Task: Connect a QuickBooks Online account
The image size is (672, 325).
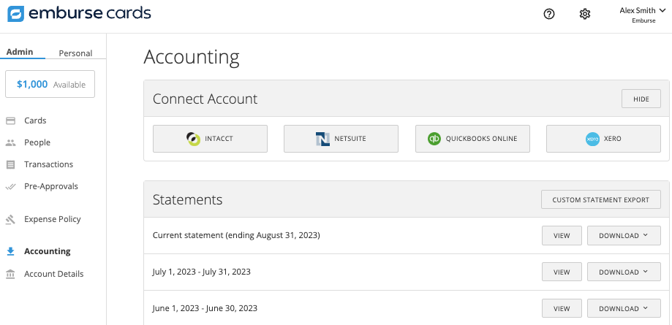Action: coord(472,139)
